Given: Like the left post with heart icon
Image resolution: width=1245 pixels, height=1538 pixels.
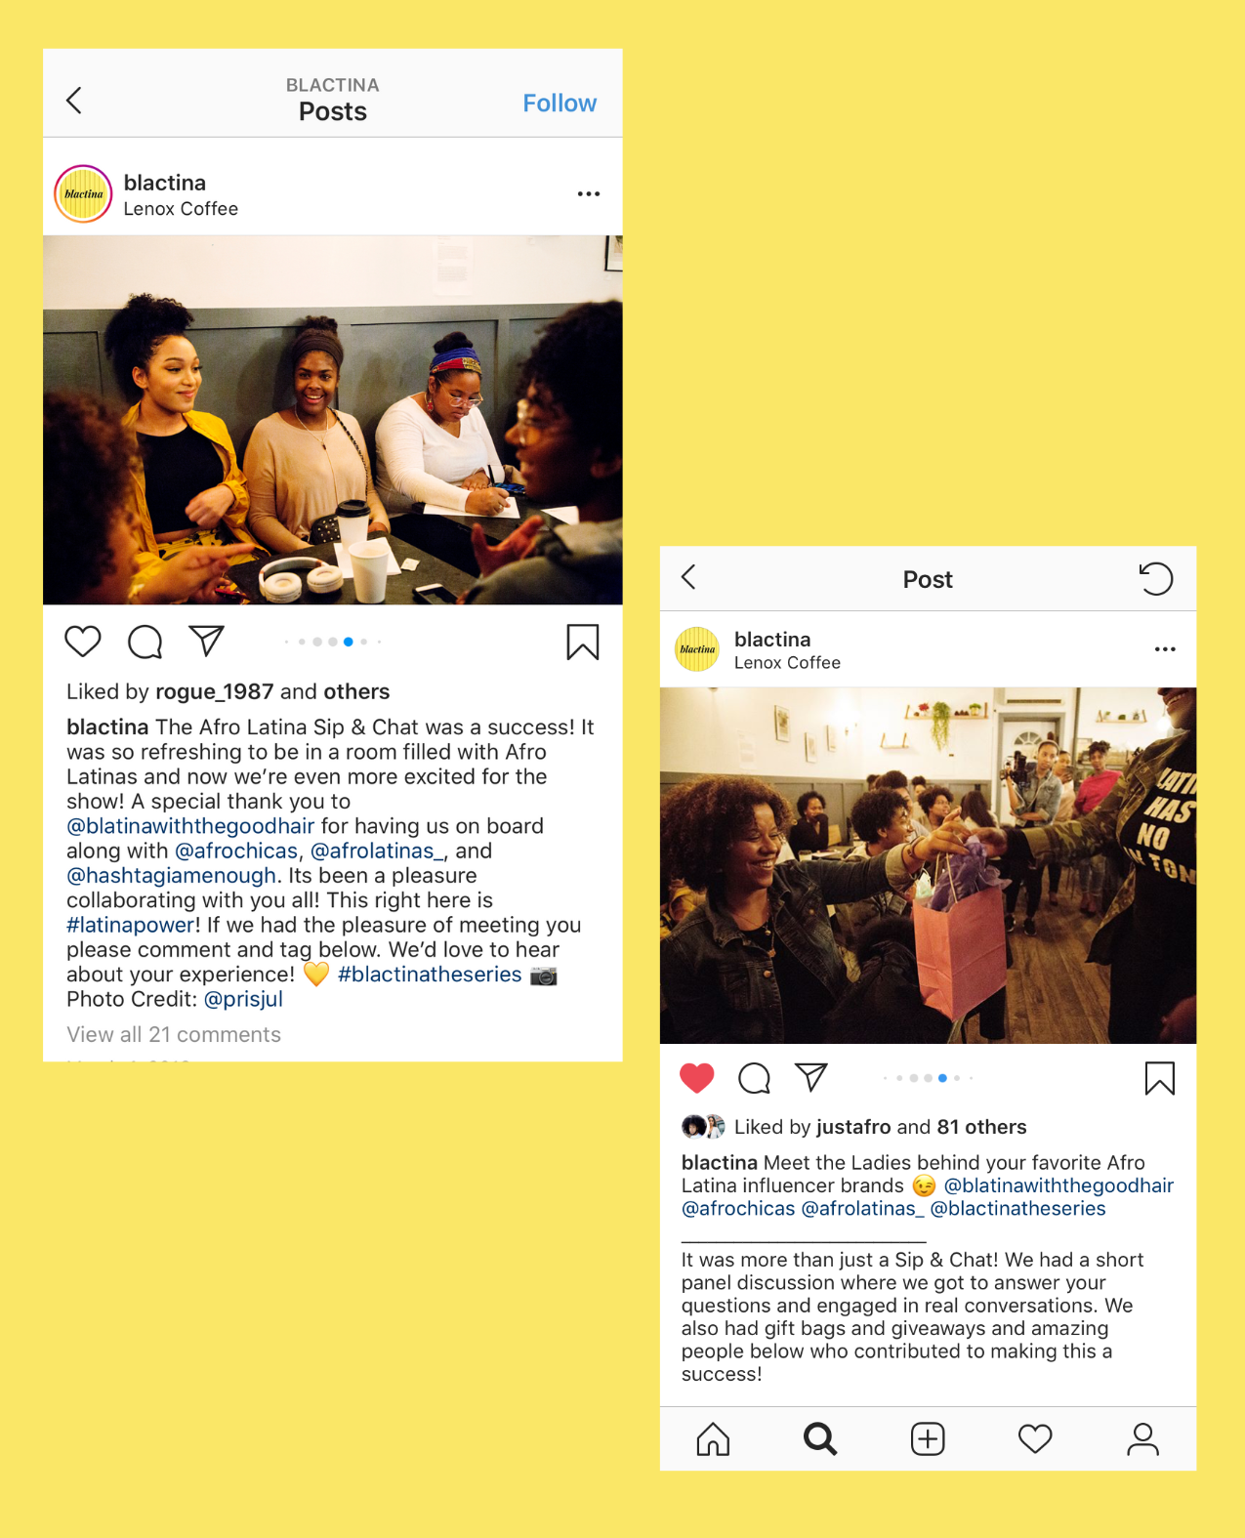Looking at the screenshot, I should point(83,642).
